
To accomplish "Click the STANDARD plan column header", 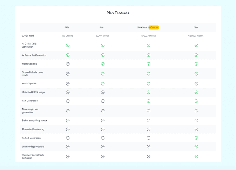I will [x=142, y=27].
